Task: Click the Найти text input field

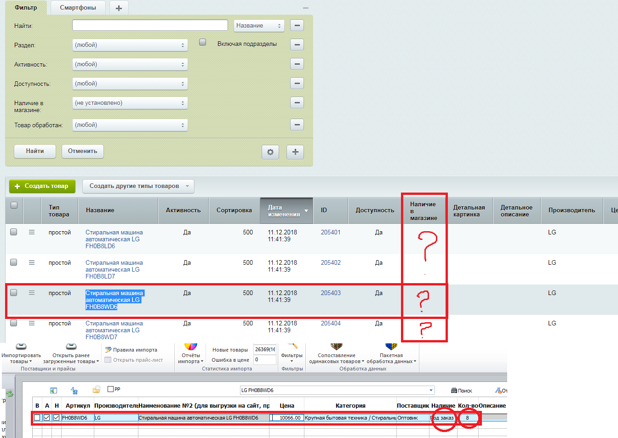Action: pyautogui.click(x=150, y=25)
